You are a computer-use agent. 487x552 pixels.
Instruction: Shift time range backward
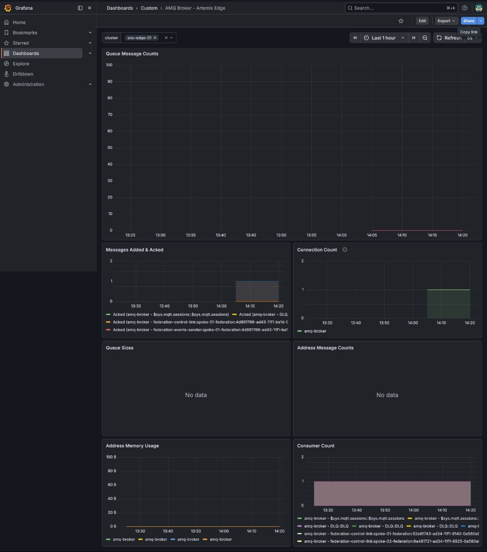pos(355,38)
